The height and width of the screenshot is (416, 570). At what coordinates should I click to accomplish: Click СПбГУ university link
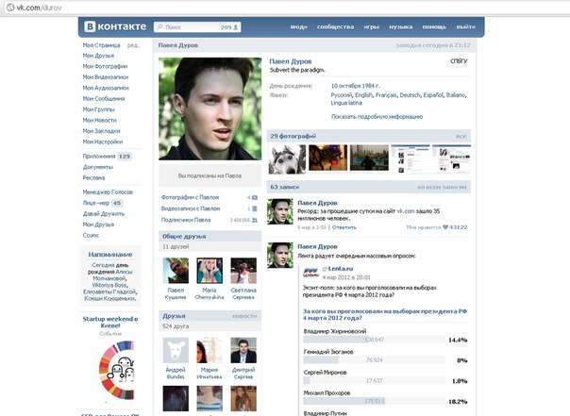coord(459,61)
